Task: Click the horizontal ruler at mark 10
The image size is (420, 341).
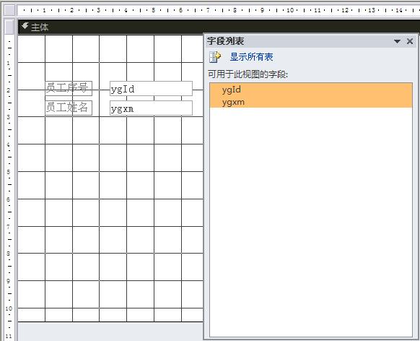Action: pyautogui.click(x=290, y=10)
